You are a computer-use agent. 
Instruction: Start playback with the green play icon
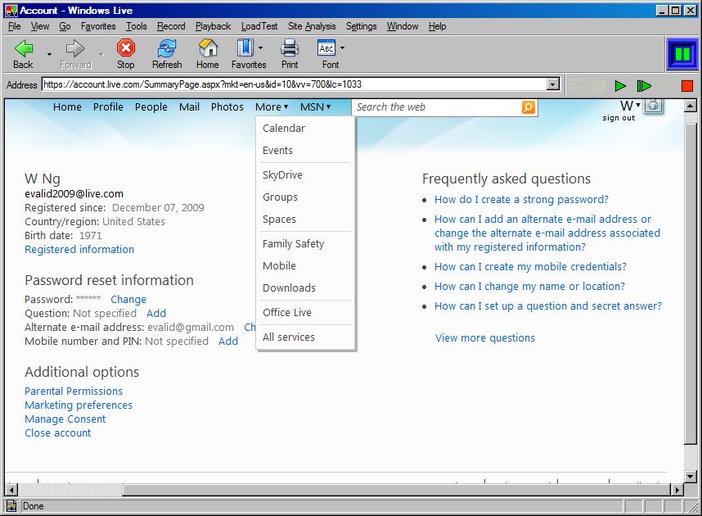pyautogui.click(x=620, y=84)
